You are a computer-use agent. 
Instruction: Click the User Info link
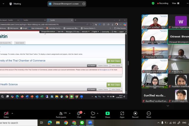pos(60,31)
